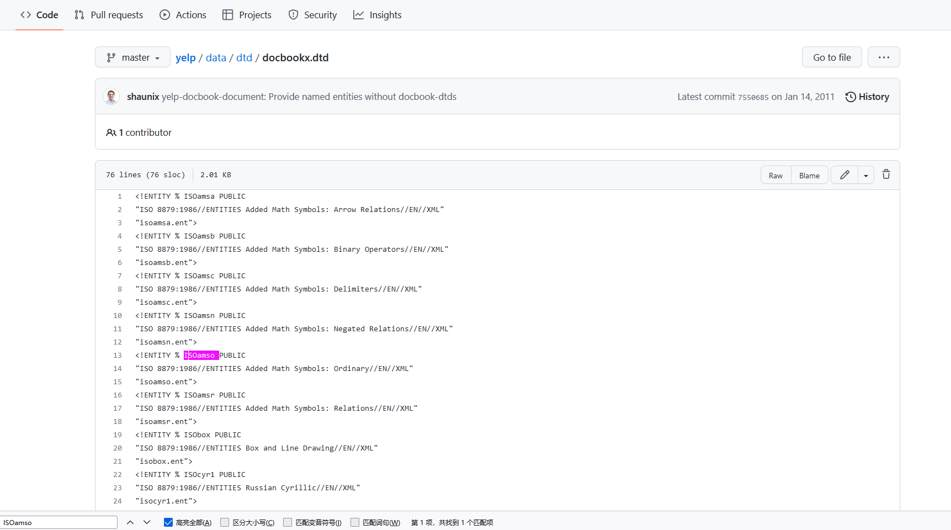The image size is (951, 530).
Task: Delete this file with the trash icon
Action: 886,174
